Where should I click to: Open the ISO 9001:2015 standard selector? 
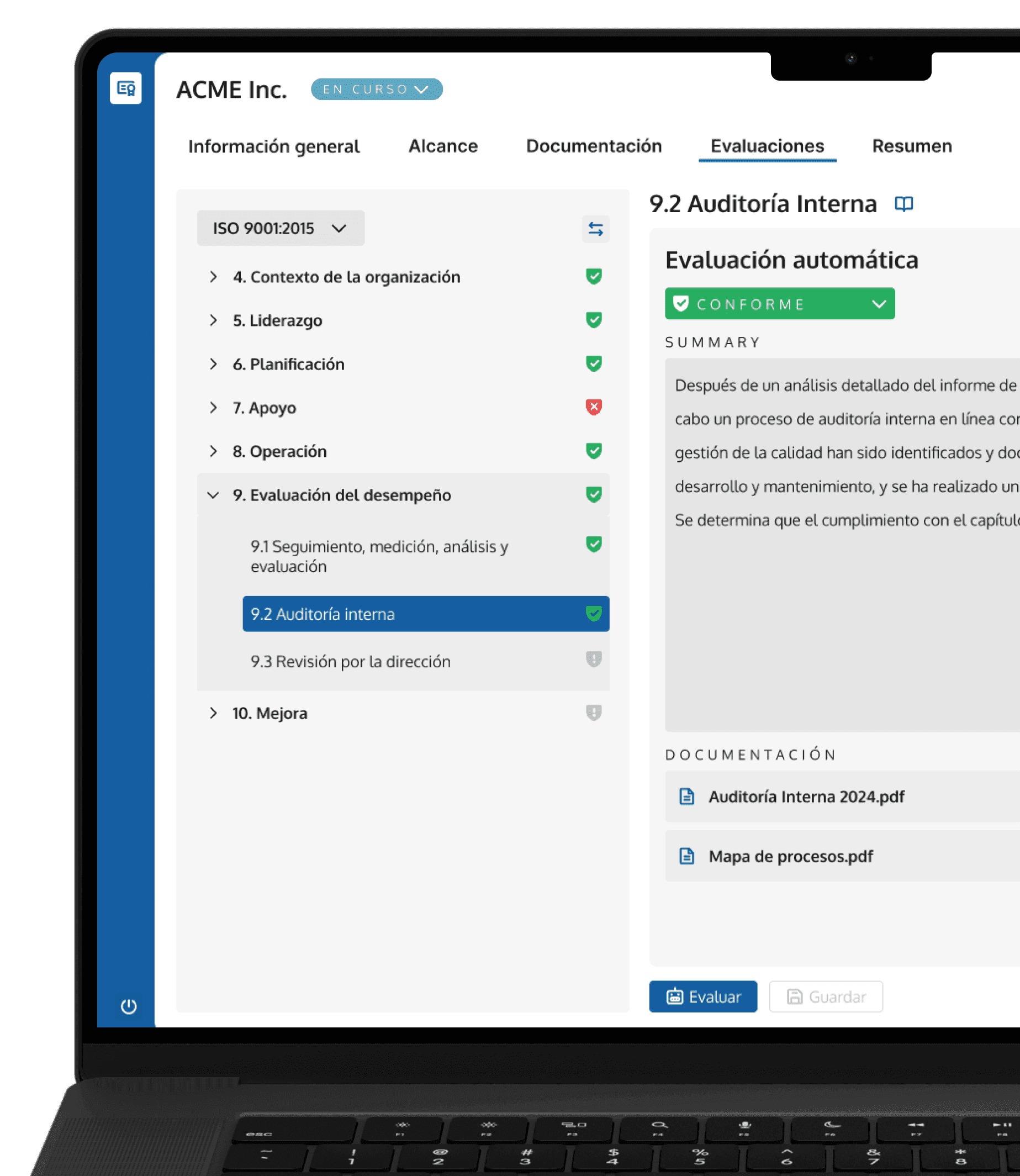pos(280,228)
